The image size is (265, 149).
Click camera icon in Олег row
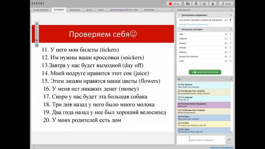226,61
